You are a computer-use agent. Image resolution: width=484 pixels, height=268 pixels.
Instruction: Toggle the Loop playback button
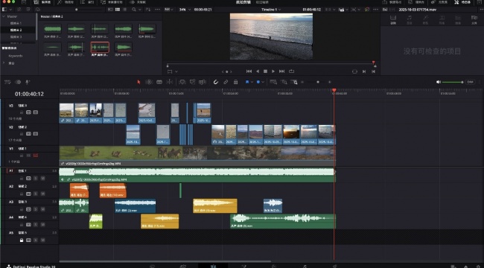(x=291, y=71)
